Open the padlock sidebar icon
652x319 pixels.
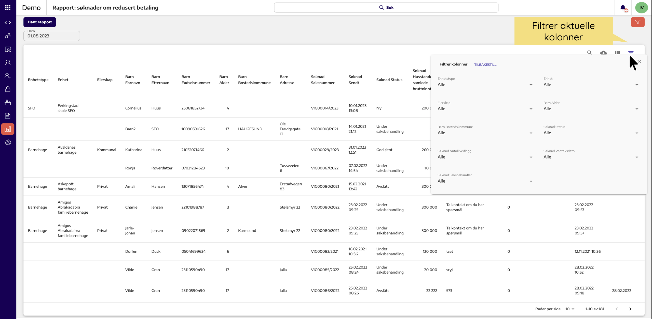(x=8, y=89)
